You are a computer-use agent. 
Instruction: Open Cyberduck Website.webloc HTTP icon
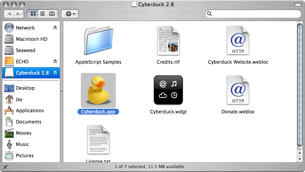click(238, 42)
